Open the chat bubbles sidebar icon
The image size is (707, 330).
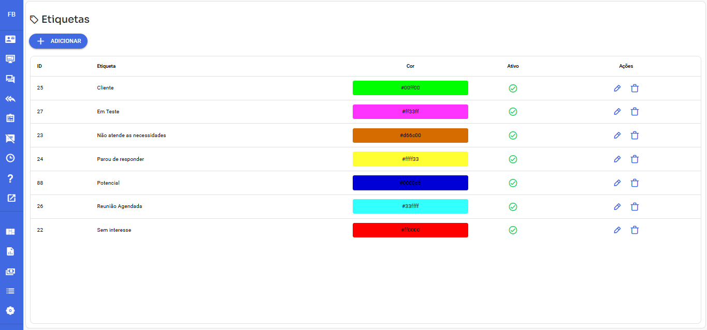[10, 79]
